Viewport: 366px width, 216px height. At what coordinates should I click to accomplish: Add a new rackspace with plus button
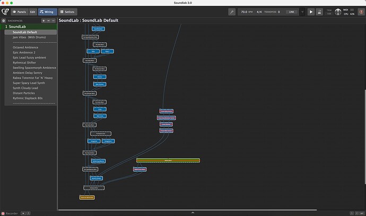[43, 21]
